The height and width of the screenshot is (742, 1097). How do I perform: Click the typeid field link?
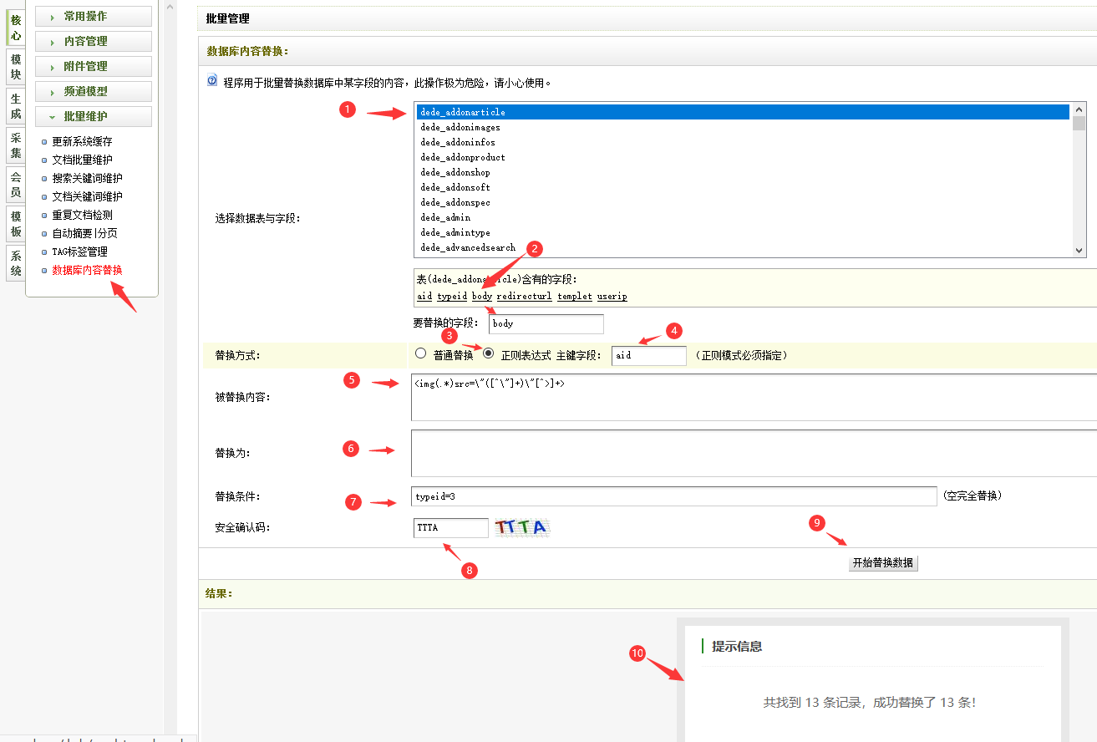[451, 296]
